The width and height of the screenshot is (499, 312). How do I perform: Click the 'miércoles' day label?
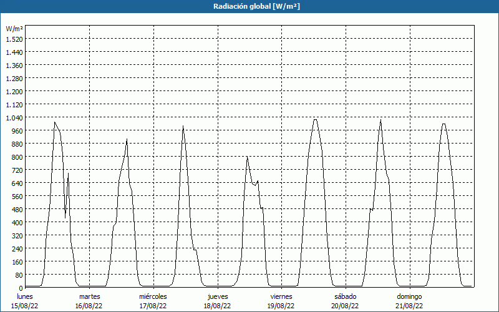coord(153,296)
